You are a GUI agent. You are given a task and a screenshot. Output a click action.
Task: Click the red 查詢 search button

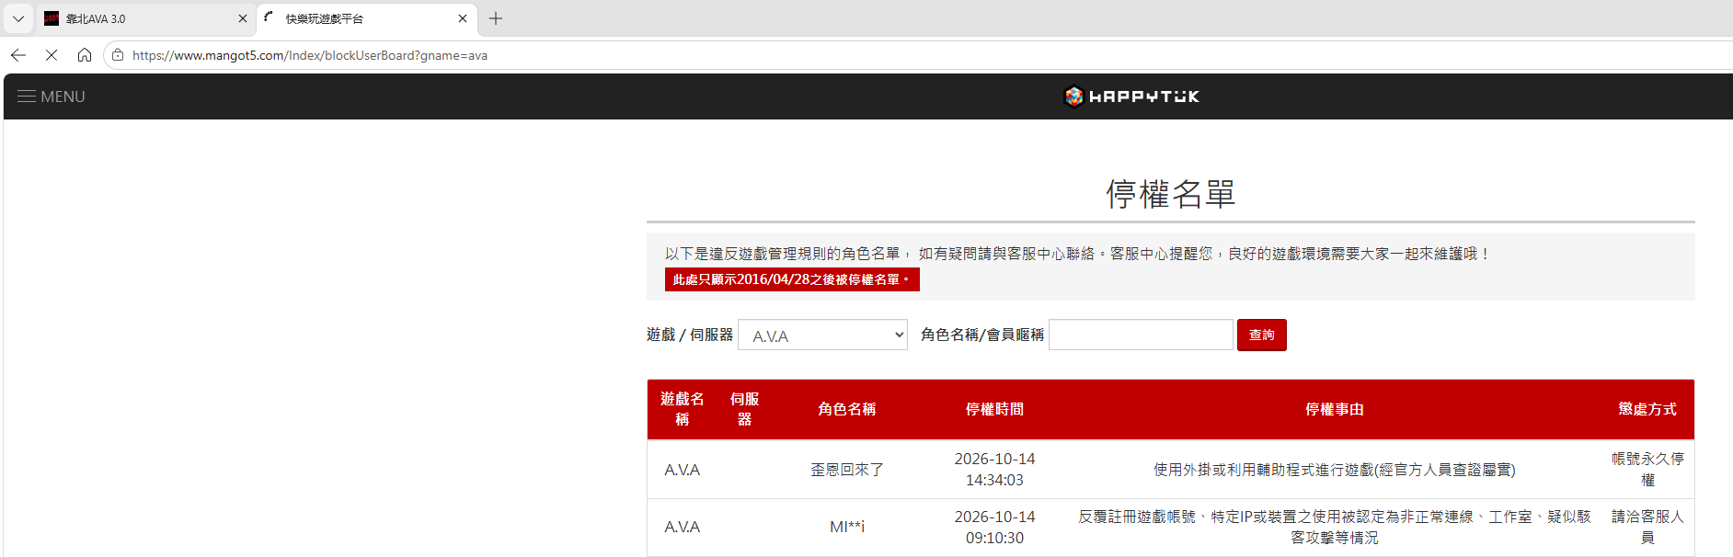pos(1262,335)
